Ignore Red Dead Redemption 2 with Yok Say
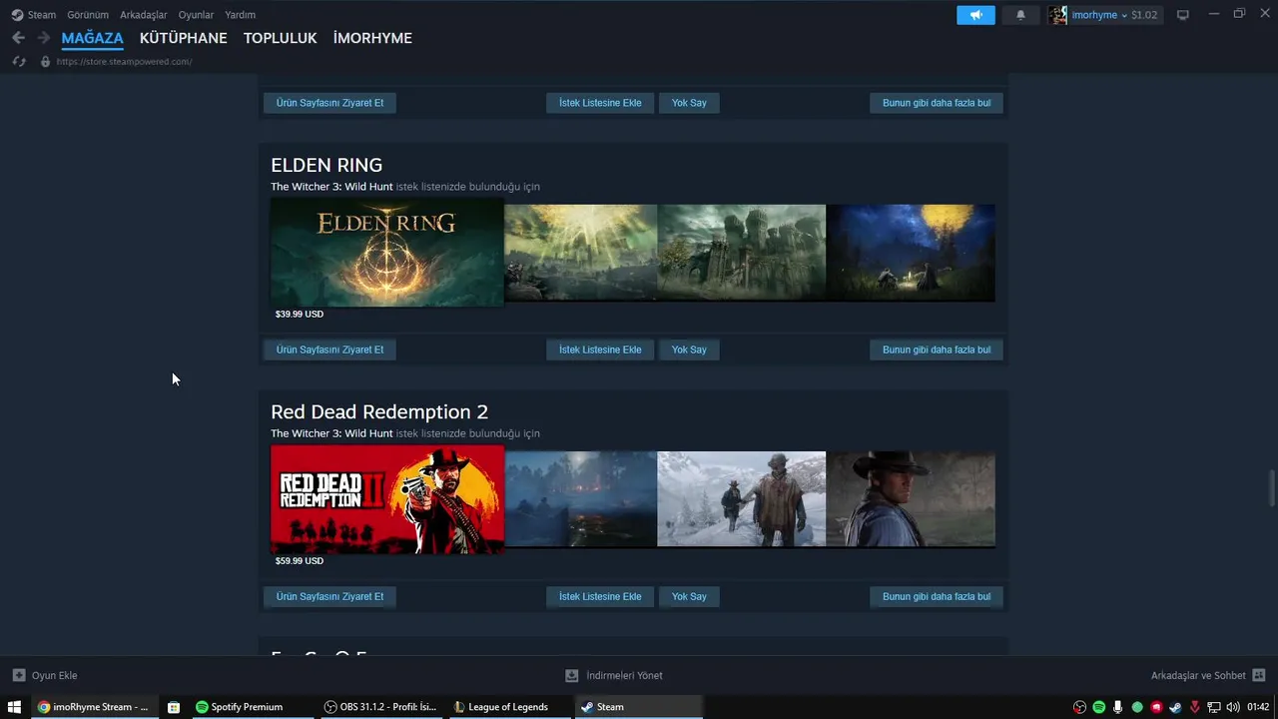Screen dimensions: 1278x719 tap(689, 596)
